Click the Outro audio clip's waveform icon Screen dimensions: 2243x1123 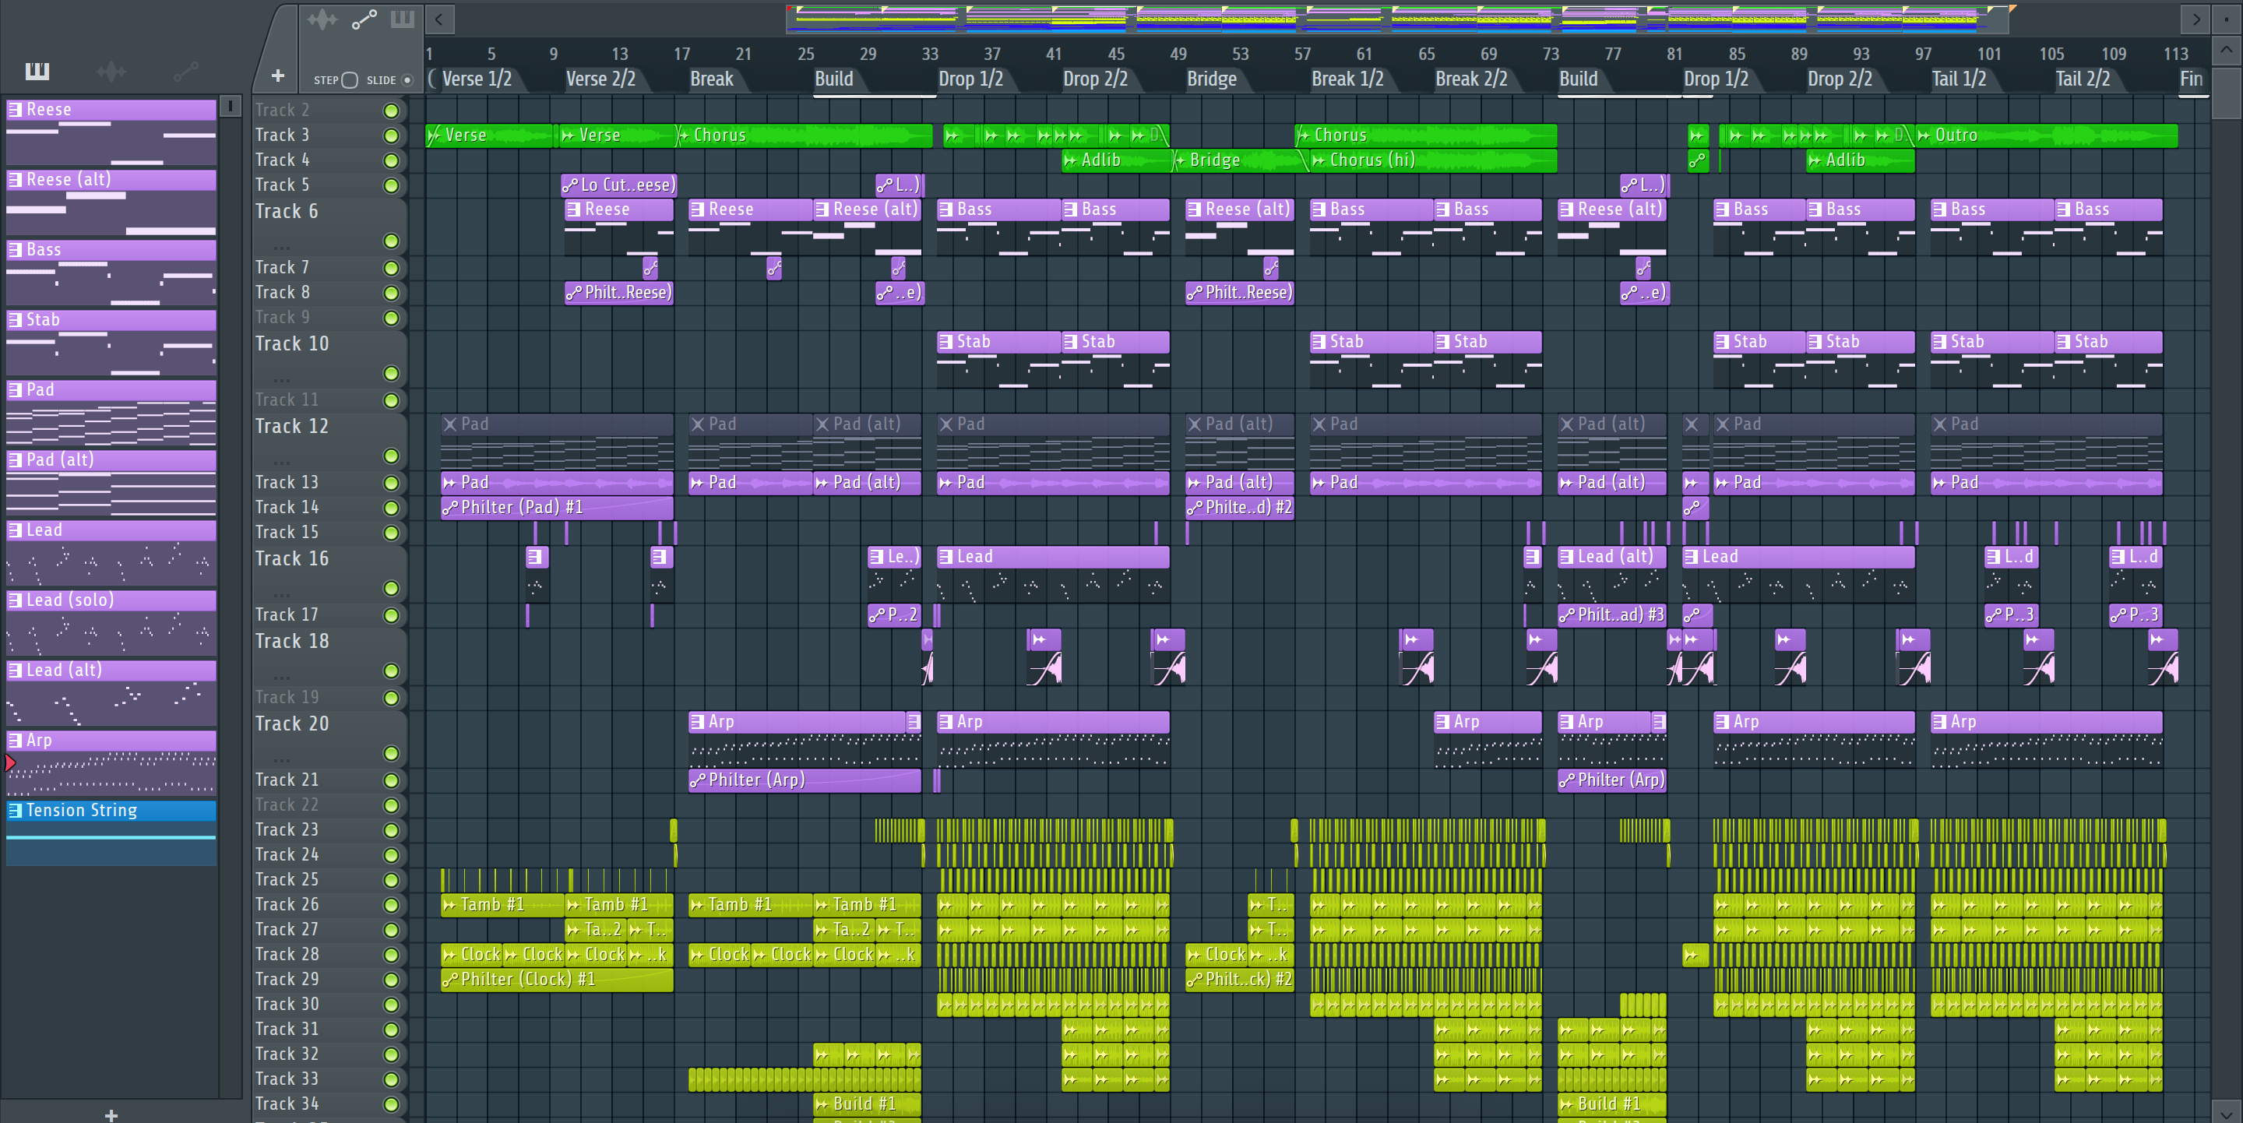(x=1924, y=136)
